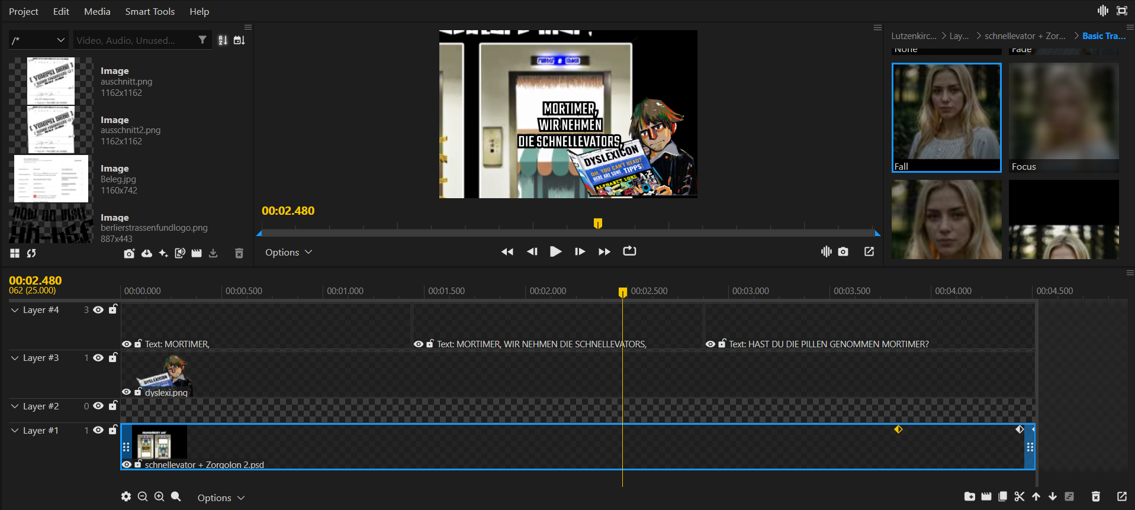Screen dimensions: 1135x510
Task: Play the preview
Action: click(x=555, y=251)
